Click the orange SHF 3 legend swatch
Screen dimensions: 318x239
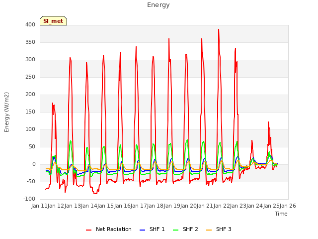pyautogui.click(x=209, y=230)
